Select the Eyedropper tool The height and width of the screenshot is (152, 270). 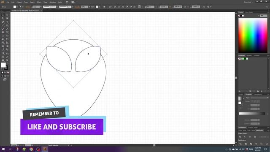click(3, 50)
